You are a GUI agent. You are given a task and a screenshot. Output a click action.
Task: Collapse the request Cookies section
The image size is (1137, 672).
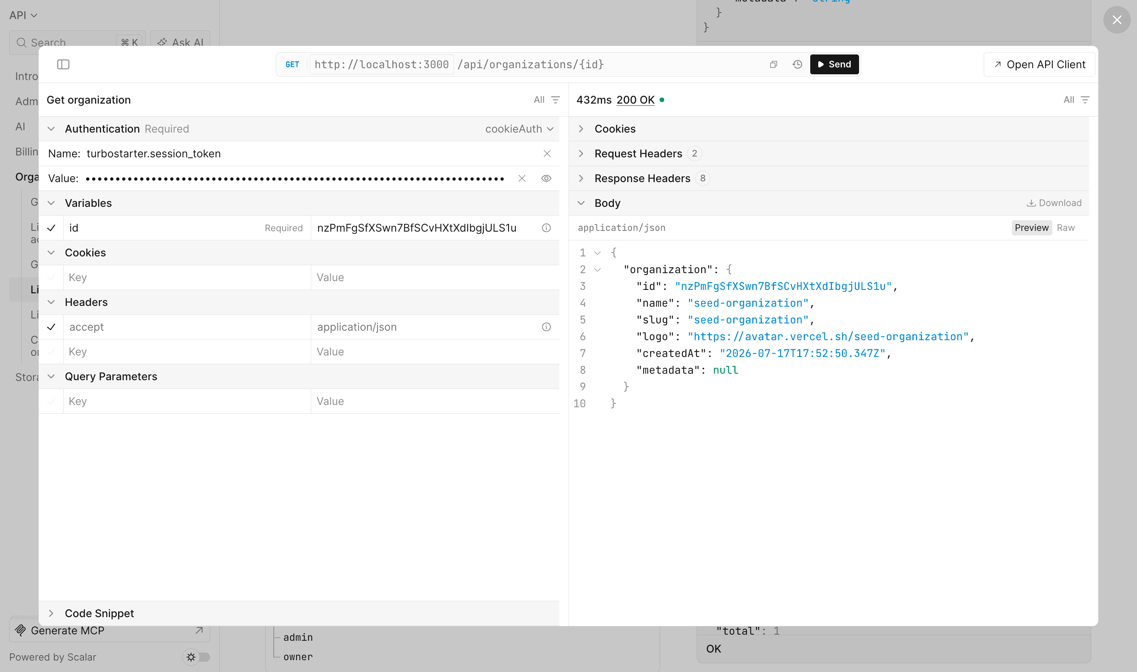tap(51, 253)
